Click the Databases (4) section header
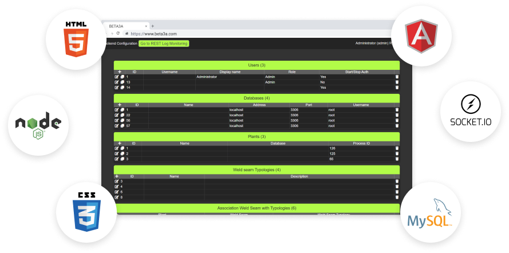 click(257, 98)
